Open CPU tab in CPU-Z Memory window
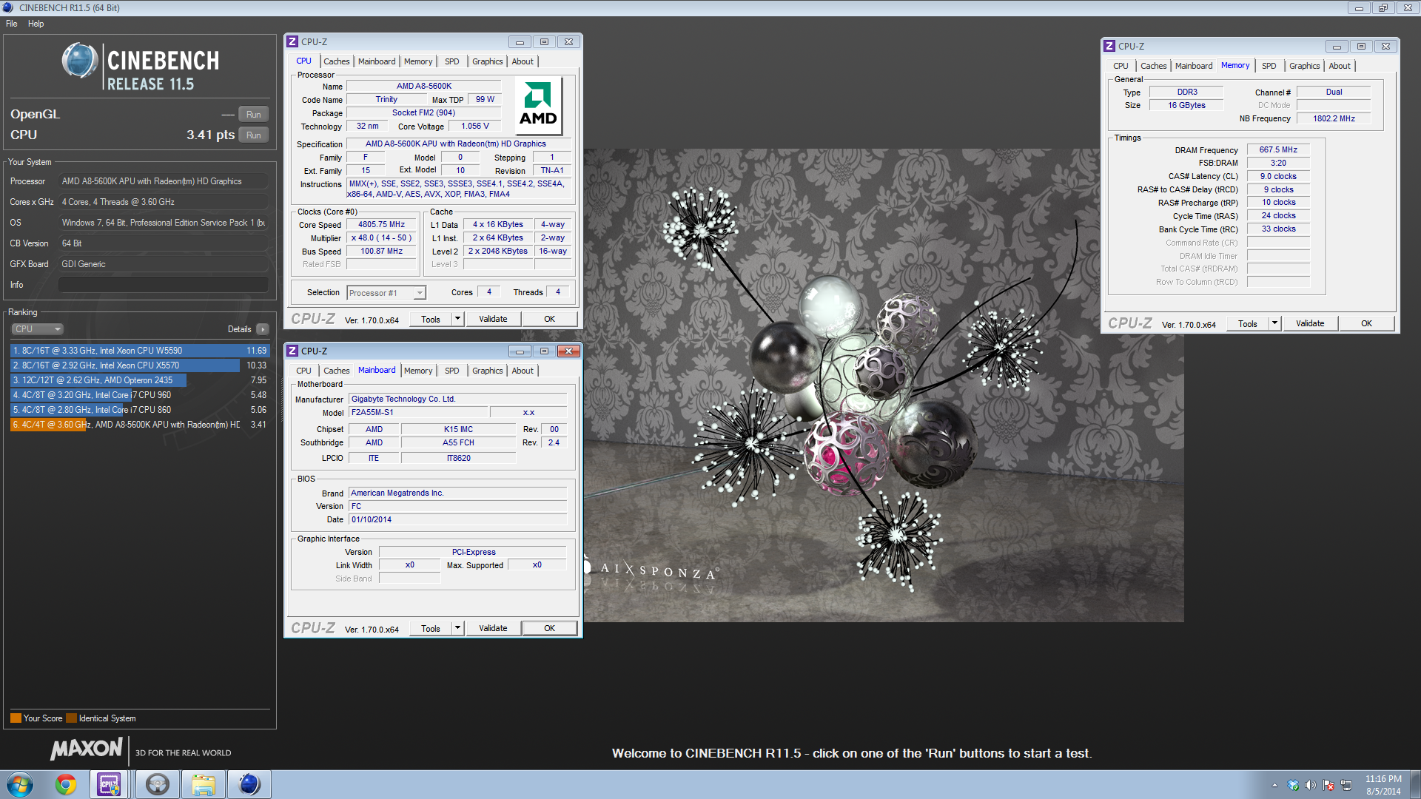This screenshot has width=1421, height=799. click(x=1121, y=67)
